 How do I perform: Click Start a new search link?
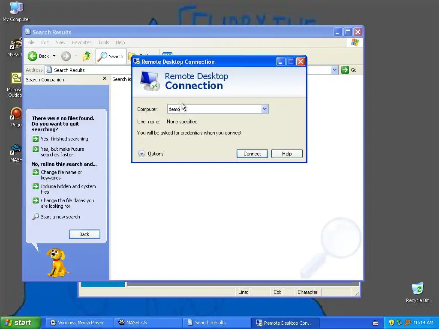click(x=60, y=217)
